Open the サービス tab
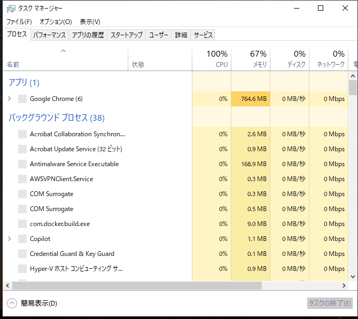The width and height of the screenshot is (358, 319). tap(203, 35)
